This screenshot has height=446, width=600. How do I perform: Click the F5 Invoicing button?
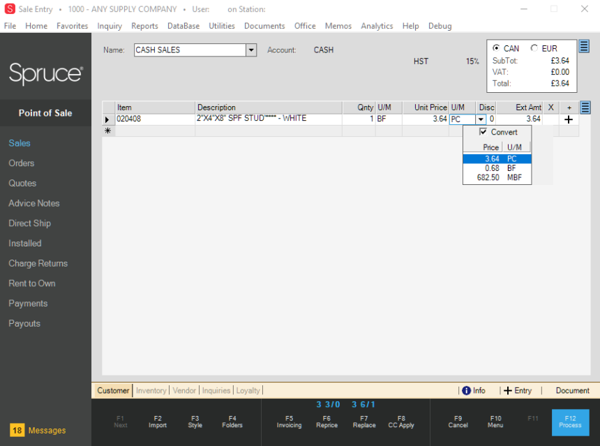(290, 422)
